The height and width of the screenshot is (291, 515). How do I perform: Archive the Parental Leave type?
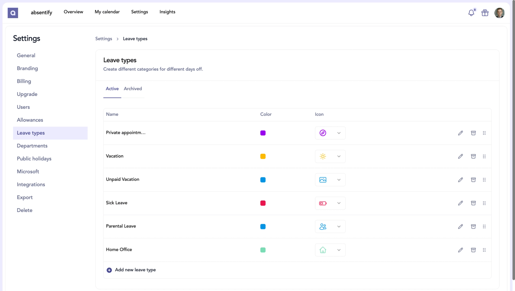click(473, 227)
